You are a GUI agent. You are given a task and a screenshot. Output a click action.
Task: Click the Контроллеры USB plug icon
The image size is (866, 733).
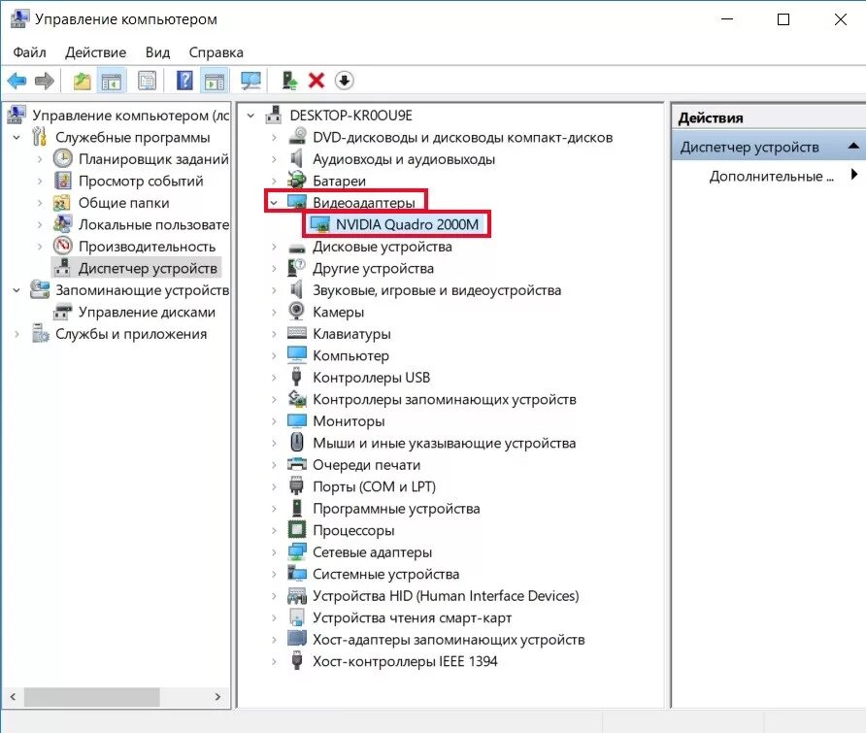[x=296, y=377]
